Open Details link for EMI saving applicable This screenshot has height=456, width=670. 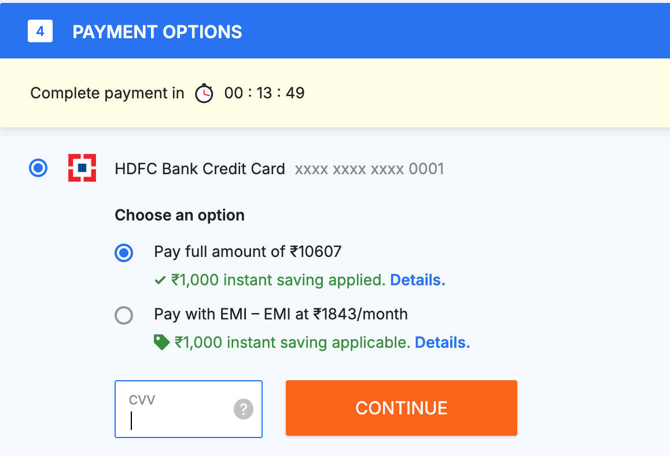[442, 343]
